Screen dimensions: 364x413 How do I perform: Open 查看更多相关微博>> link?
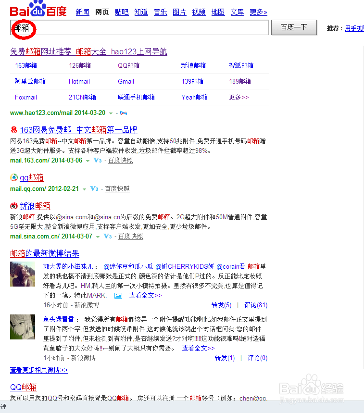pos(39,370)
